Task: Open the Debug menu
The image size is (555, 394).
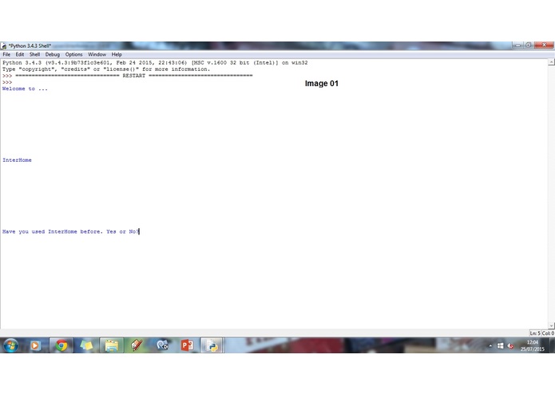Action: click(53, 54)
